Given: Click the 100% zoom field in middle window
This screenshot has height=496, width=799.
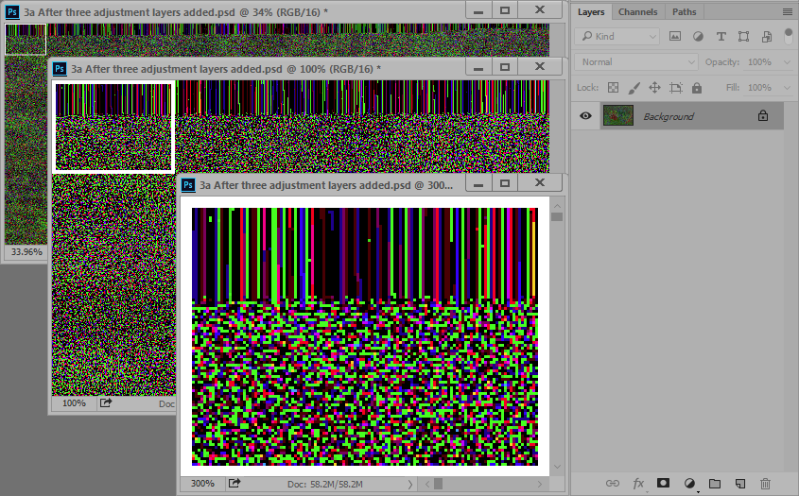Looking at the screenshot, I should pos(74,403).
